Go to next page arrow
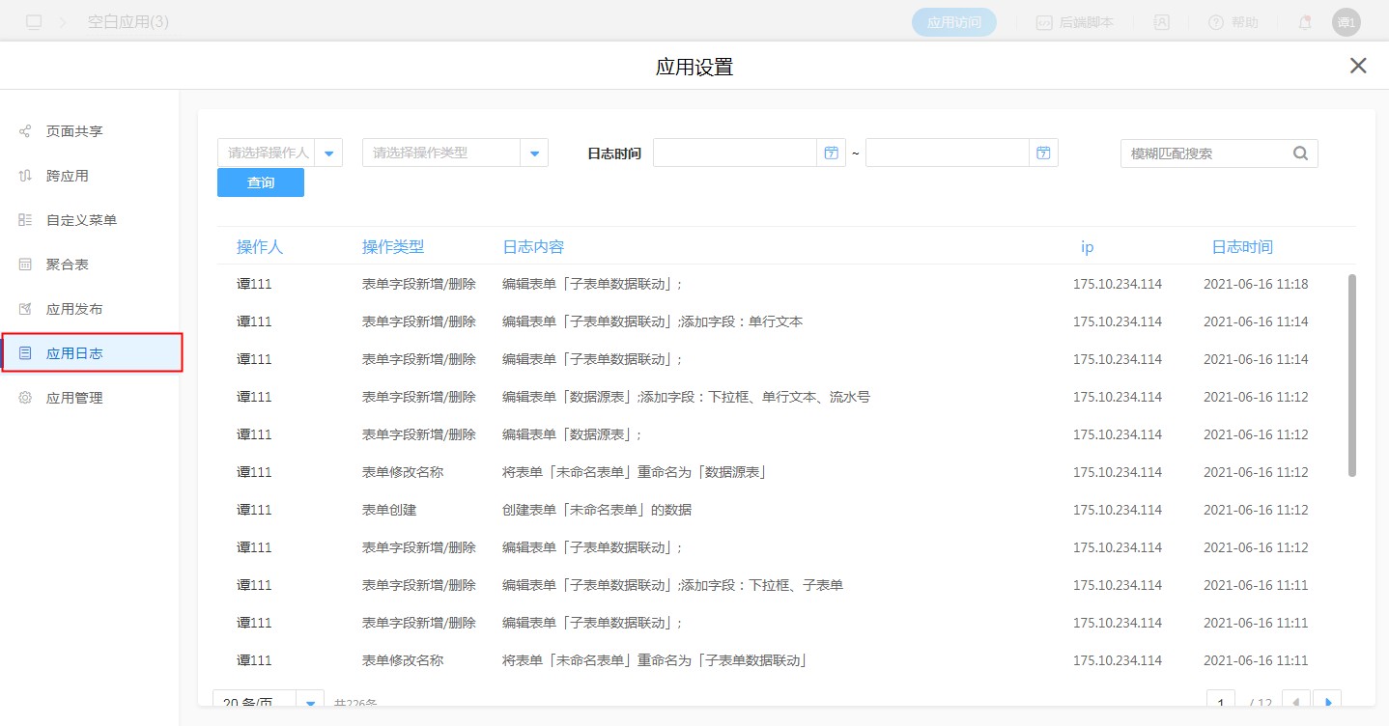 (1328, 702)
